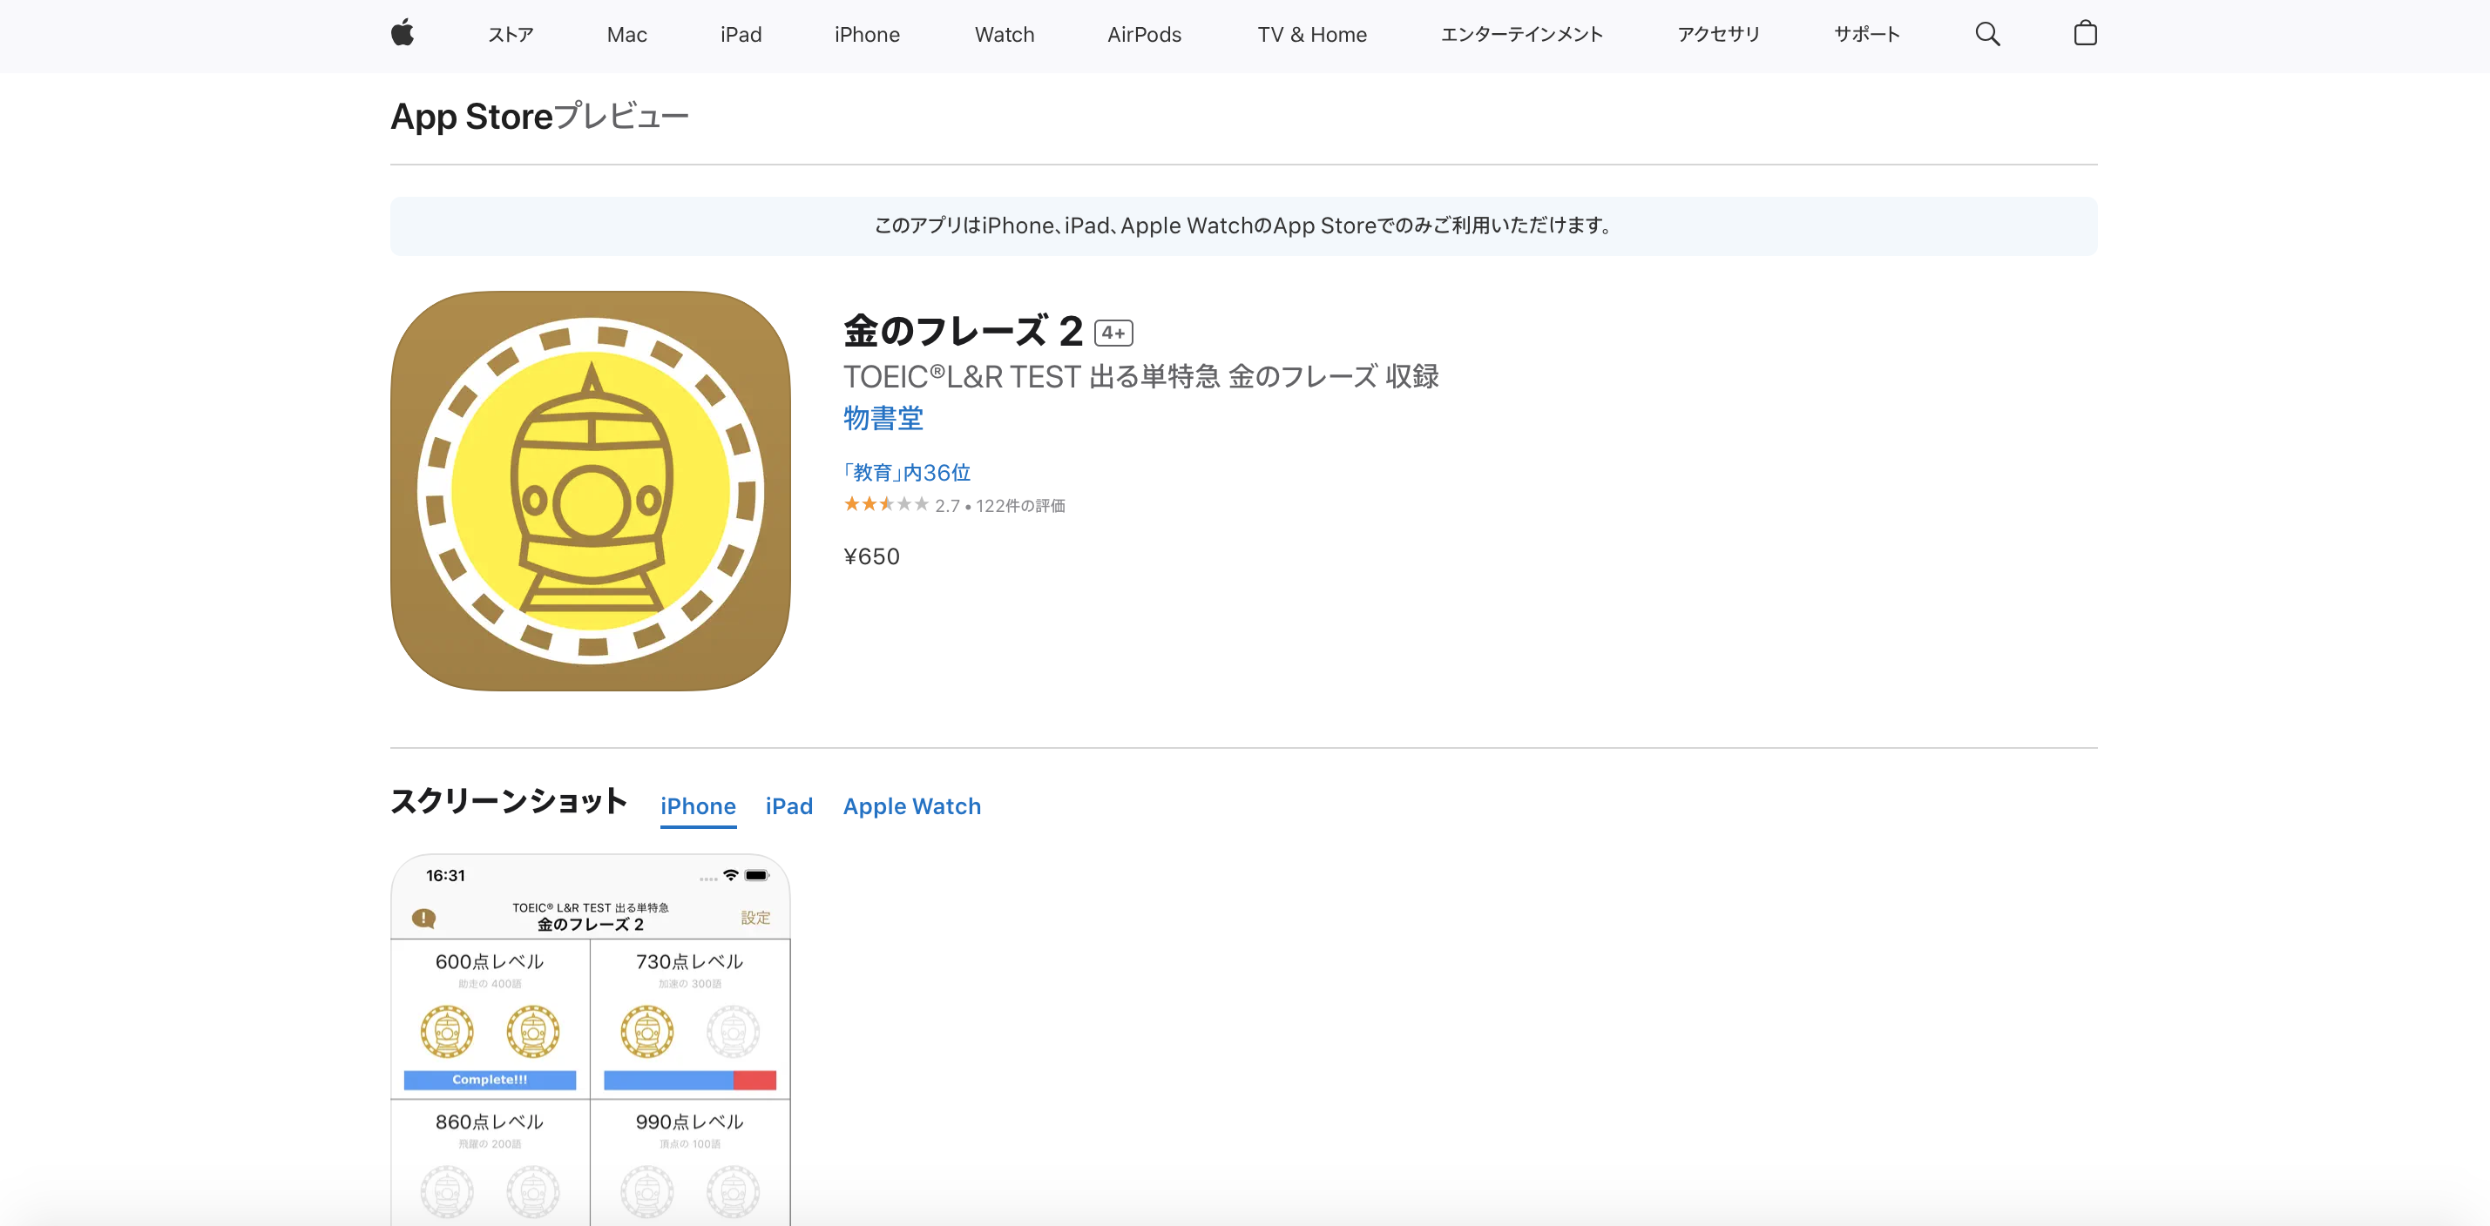Click the app title 金のフレーズ 2
The width and height of the screenshot is (2490, 1226).
[963, 332]
